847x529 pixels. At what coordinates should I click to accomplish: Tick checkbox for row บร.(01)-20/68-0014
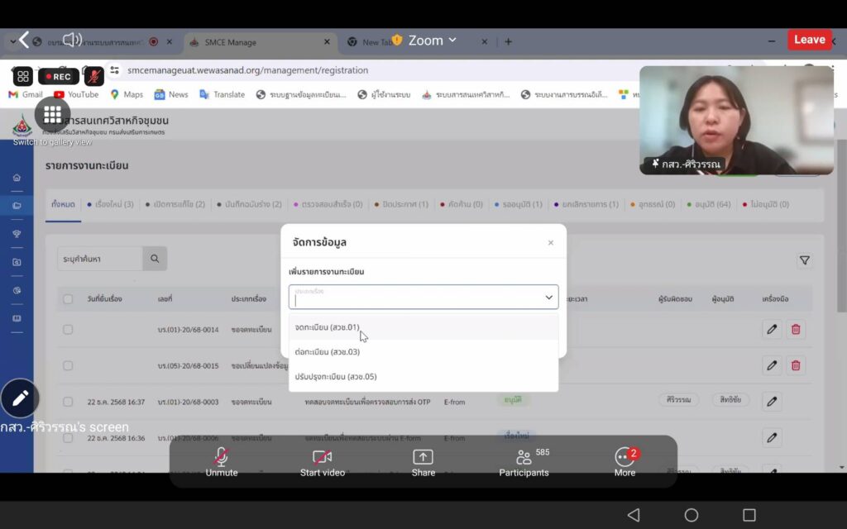coord(68,329)
